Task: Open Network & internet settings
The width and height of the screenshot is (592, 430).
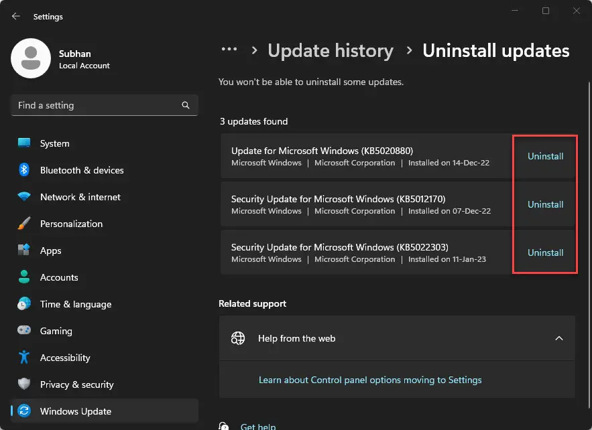Action: point(105,197)
